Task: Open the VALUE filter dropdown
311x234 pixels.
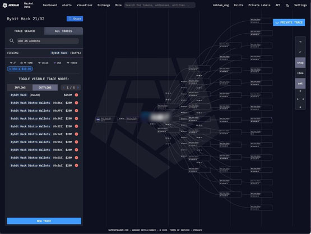Action: pos(43,63)
